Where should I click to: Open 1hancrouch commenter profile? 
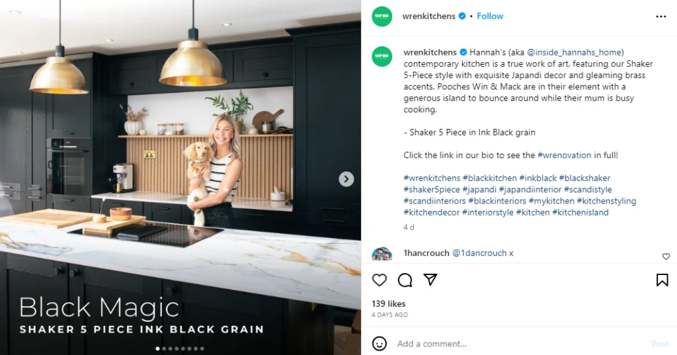pyautogui.click(x=426, y=253)
